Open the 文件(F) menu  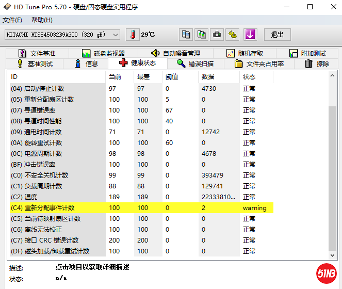point(12,20)
